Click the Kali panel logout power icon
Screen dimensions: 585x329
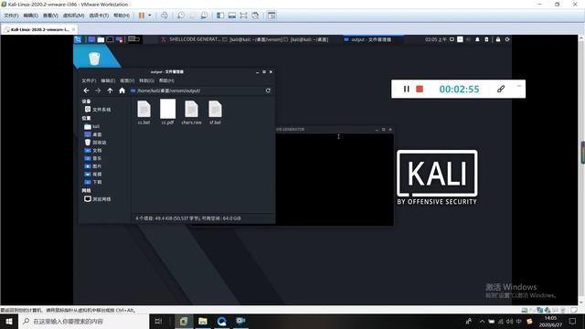click(507, 39)
